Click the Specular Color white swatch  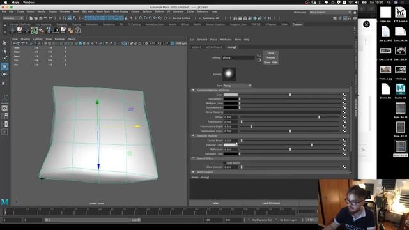[231, 145]
